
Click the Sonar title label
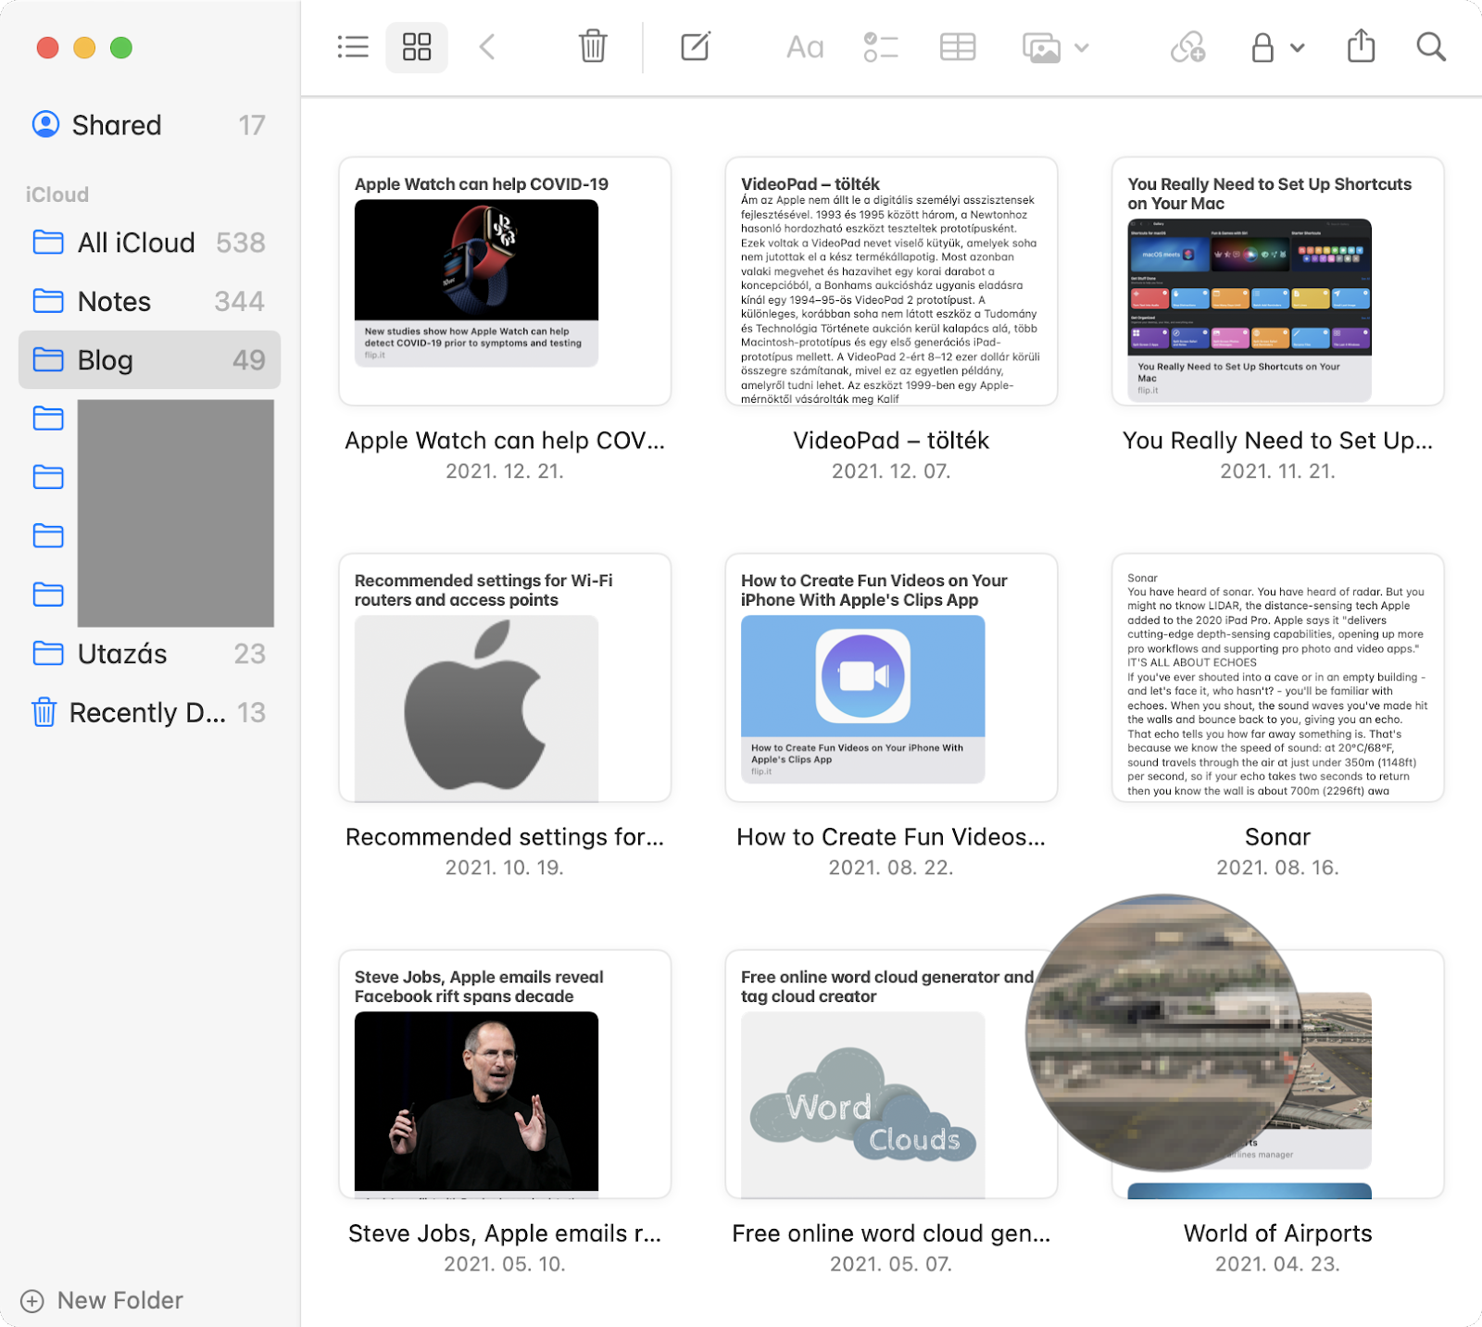[1277, 837]
